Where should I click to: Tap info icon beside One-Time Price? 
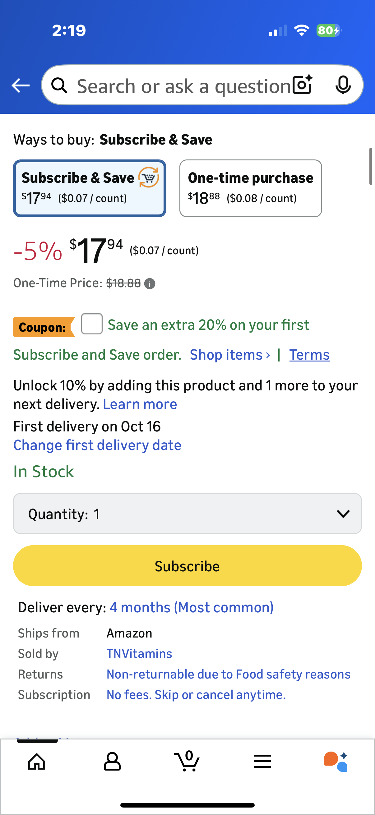(150, 283)
